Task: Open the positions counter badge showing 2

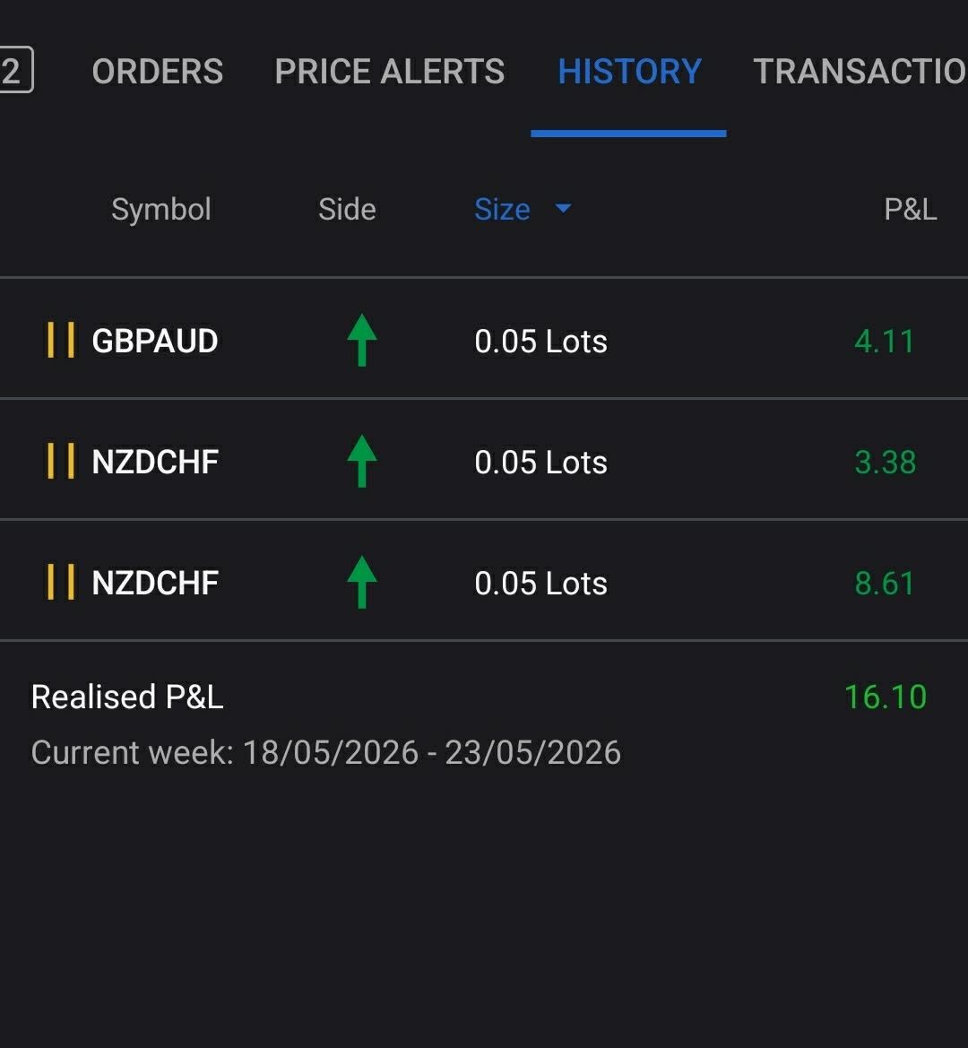Action: point(14,70)
